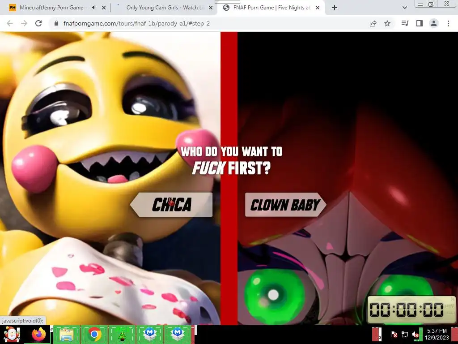Open the network tray icon
Screen dimensions: 458x344
click(x=405, y=334)
